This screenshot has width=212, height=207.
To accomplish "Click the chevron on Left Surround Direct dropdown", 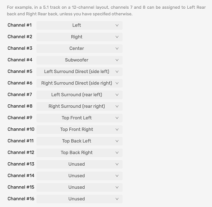I will [117, 72].
